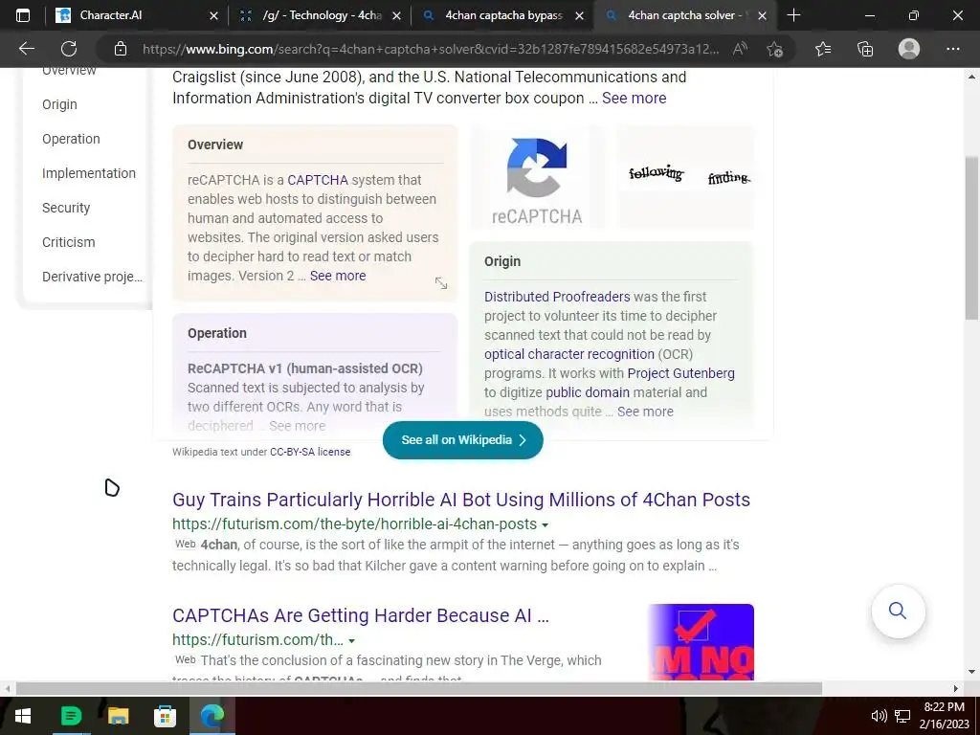This screenshot has width=980, height=735.
Task: Open the public domain link
Action: [x=588, y=392]
